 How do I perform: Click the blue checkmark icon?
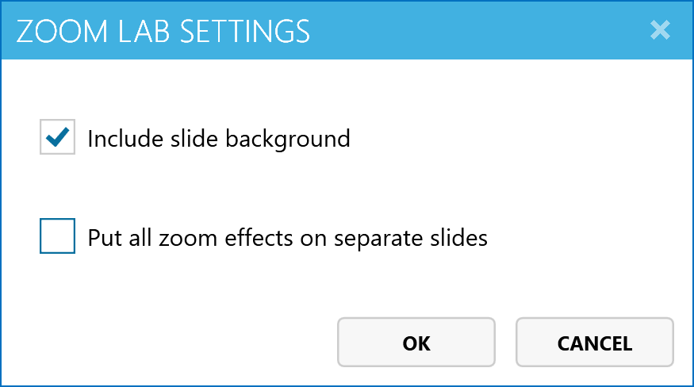point(57,137)
